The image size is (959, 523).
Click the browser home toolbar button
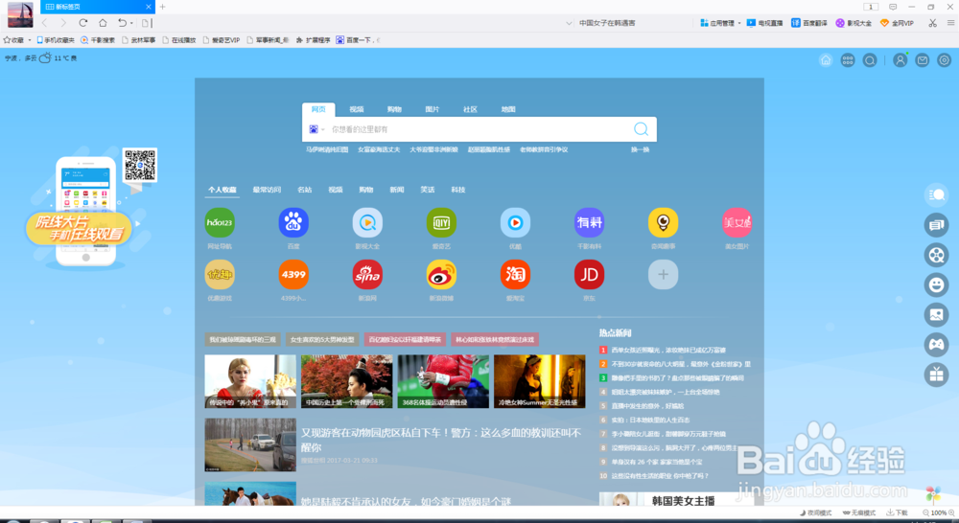click(103, 23)
